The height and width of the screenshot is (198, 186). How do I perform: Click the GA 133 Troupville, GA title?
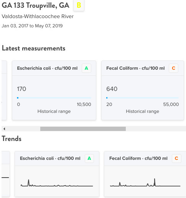coord(35,5)
